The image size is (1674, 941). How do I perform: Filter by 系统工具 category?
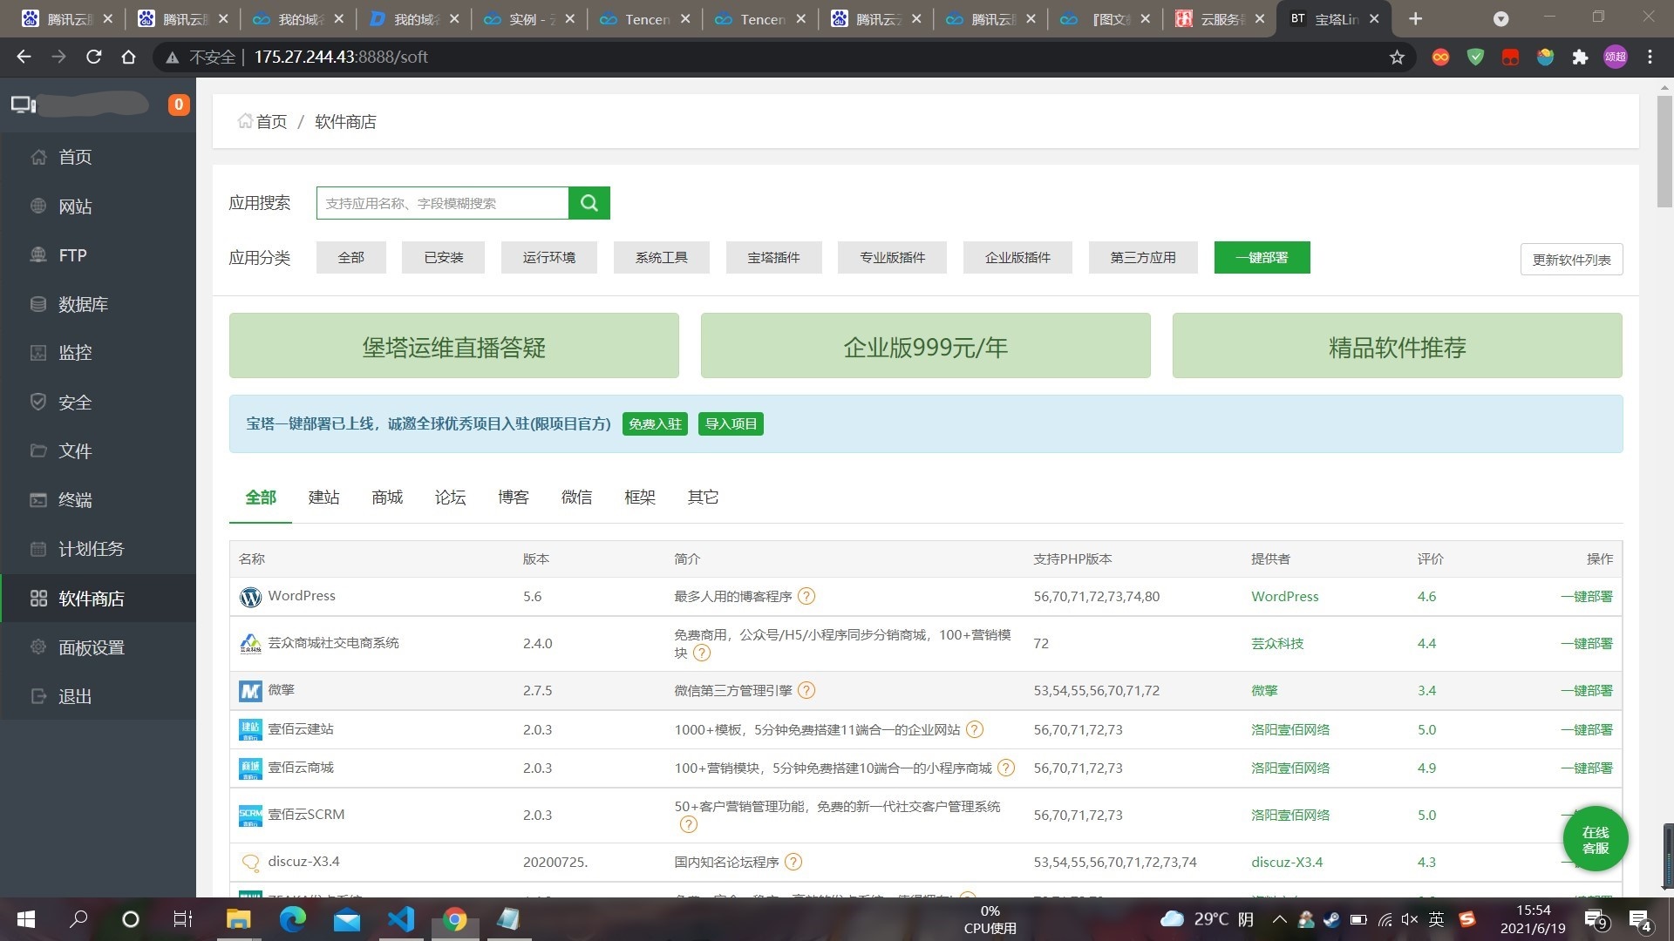coord(662,258)
